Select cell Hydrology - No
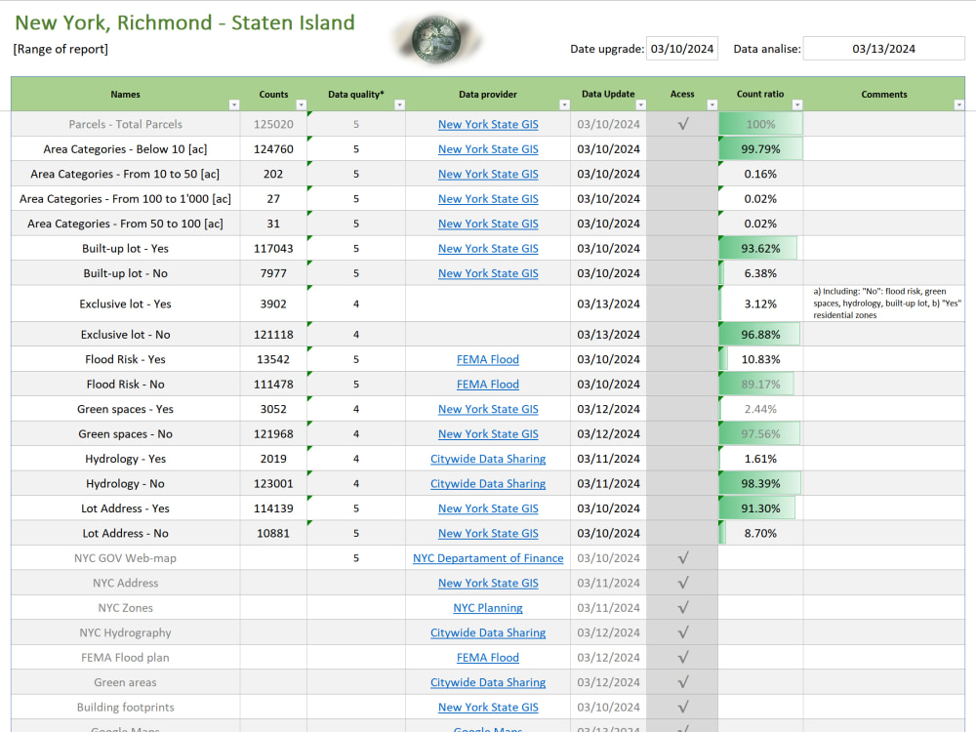The height and width of the screenshot is (732, 976). pos(125,484)
